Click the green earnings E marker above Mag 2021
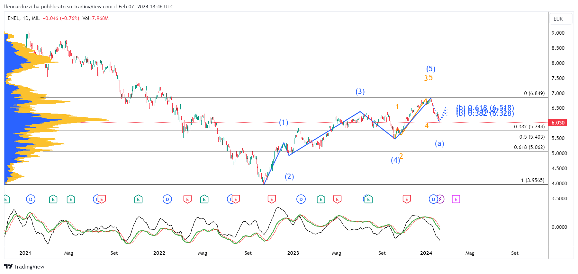578x274 pixels. [x=71, y=199]
